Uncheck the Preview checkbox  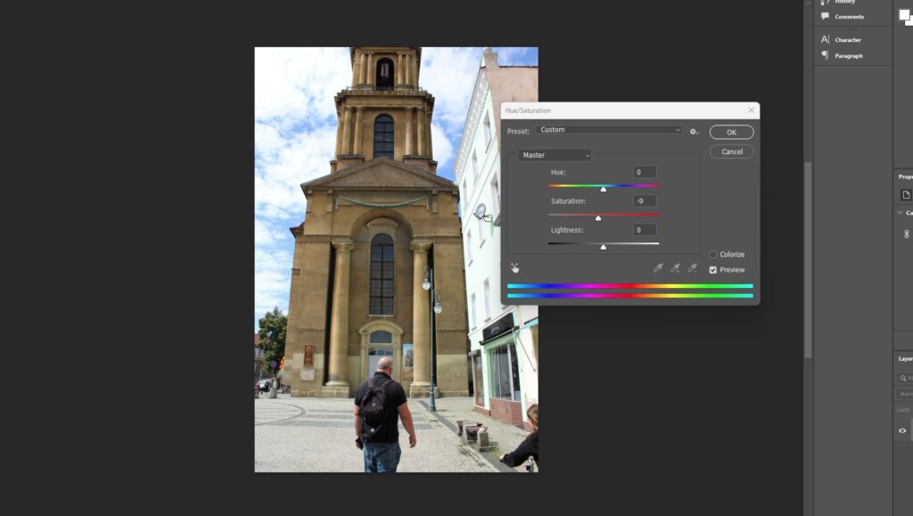(712, 270)
